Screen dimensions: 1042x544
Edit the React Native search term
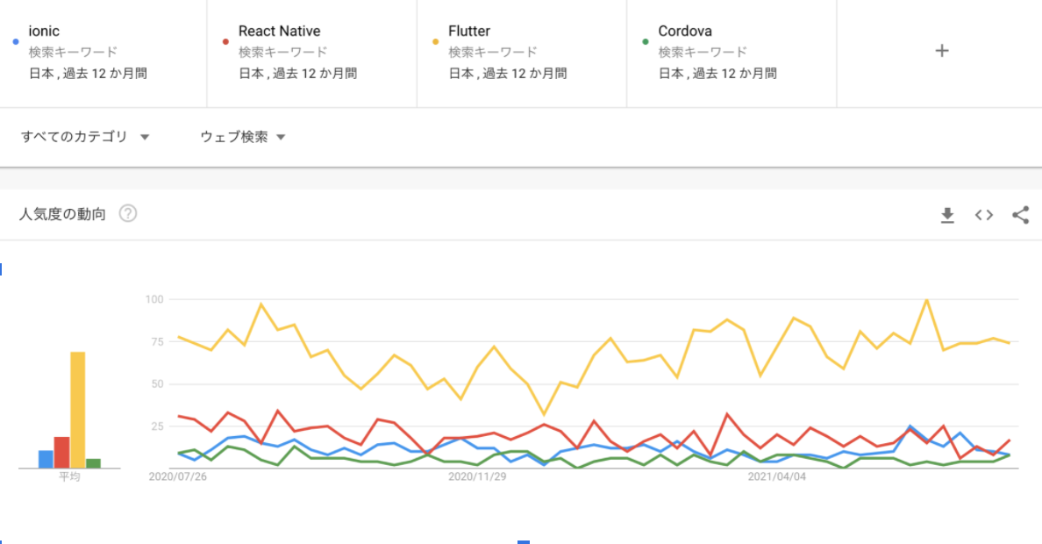(279, 32)
